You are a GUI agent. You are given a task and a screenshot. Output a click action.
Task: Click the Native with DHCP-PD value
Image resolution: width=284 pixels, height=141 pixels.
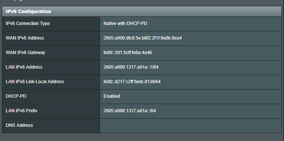coord(125,23)
